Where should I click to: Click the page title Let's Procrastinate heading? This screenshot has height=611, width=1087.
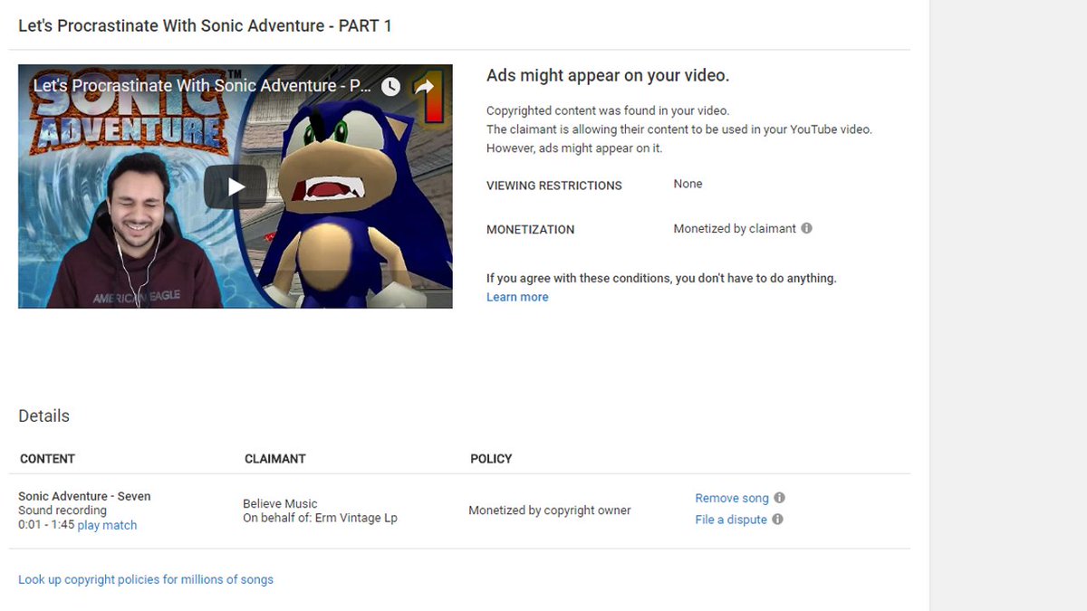[x=205, y=25]
